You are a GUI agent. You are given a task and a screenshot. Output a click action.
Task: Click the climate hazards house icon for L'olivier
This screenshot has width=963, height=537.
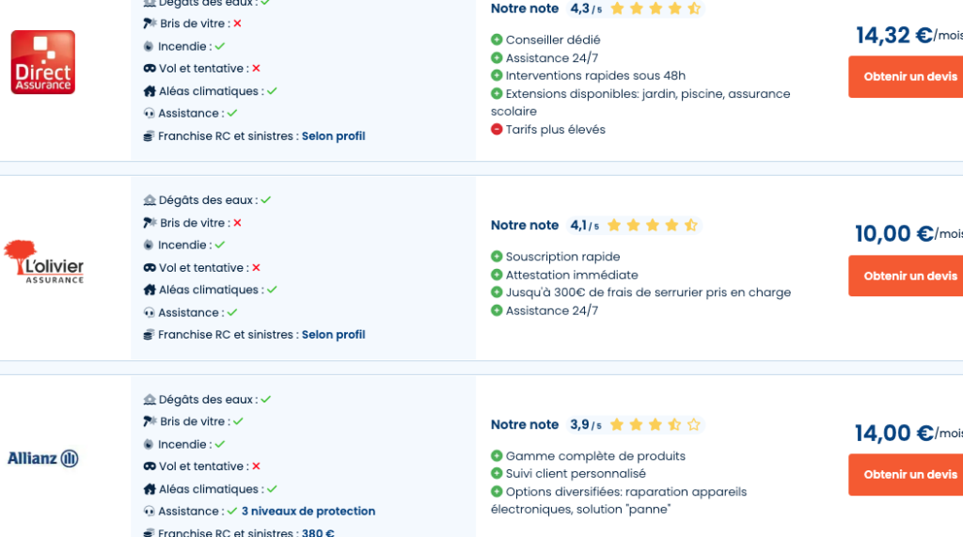[149, 290]
